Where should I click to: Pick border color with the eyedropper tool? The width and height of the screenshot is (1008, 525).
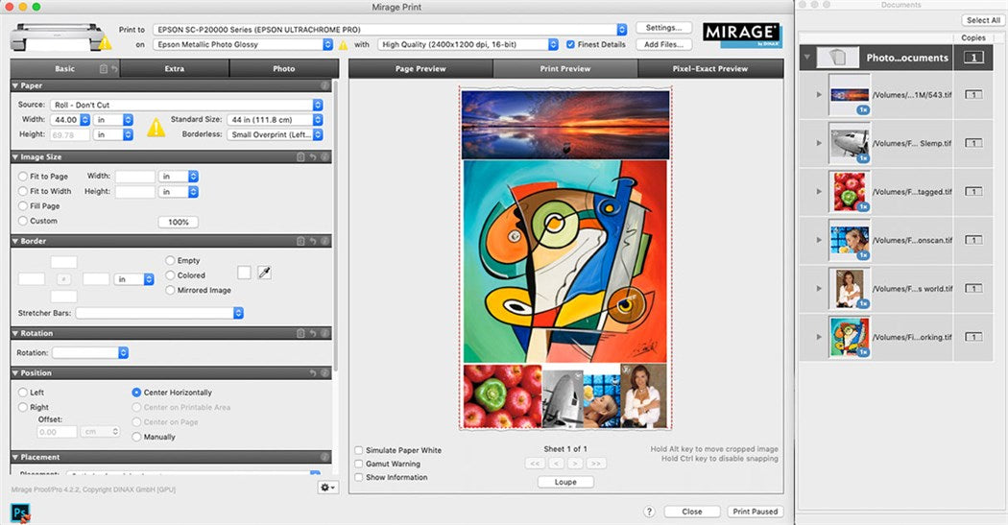click(264, 273)
